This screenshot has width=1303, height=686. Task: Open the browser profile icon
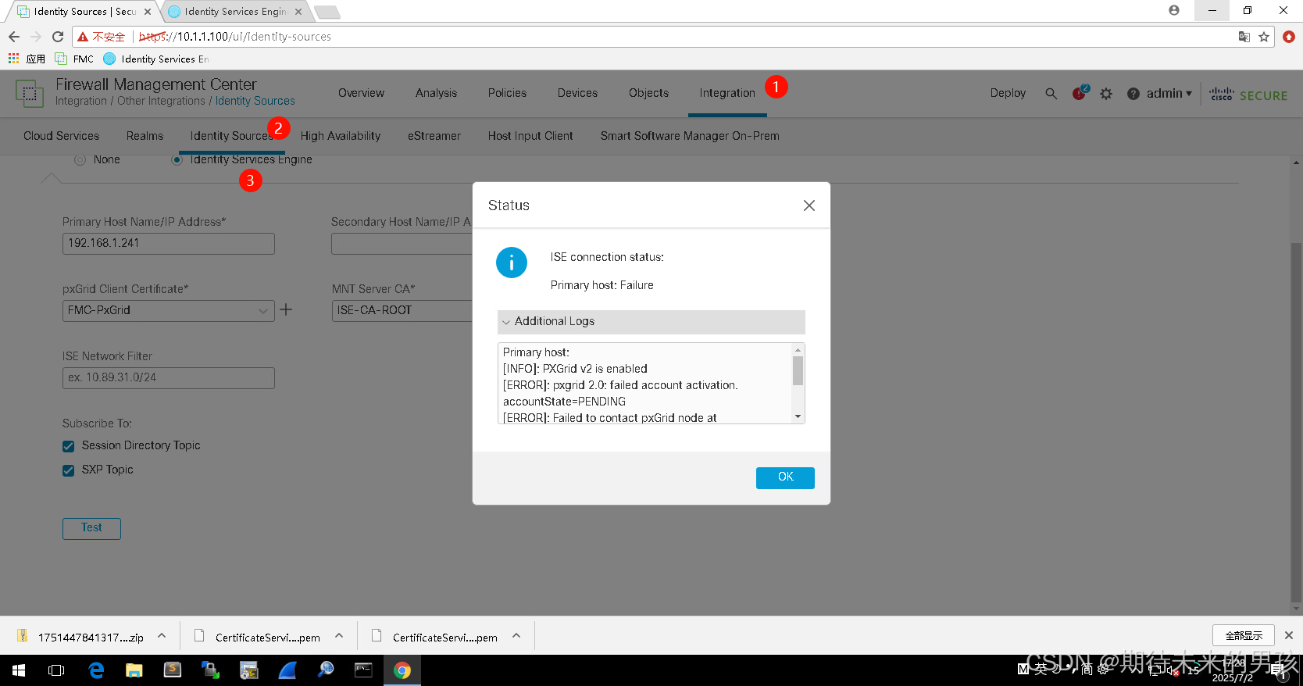point(1174,10)
